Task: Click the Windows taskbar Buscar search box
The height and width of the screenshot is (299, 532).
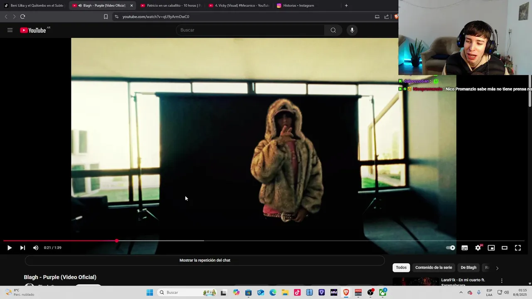Action: pyautogui.click(x=188, y=292)
